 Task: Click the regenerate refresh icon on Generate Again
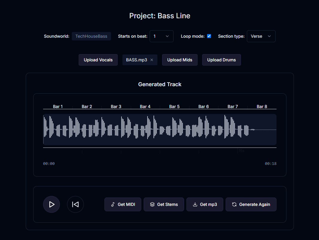pyautogui.click(x=234, y=204)
